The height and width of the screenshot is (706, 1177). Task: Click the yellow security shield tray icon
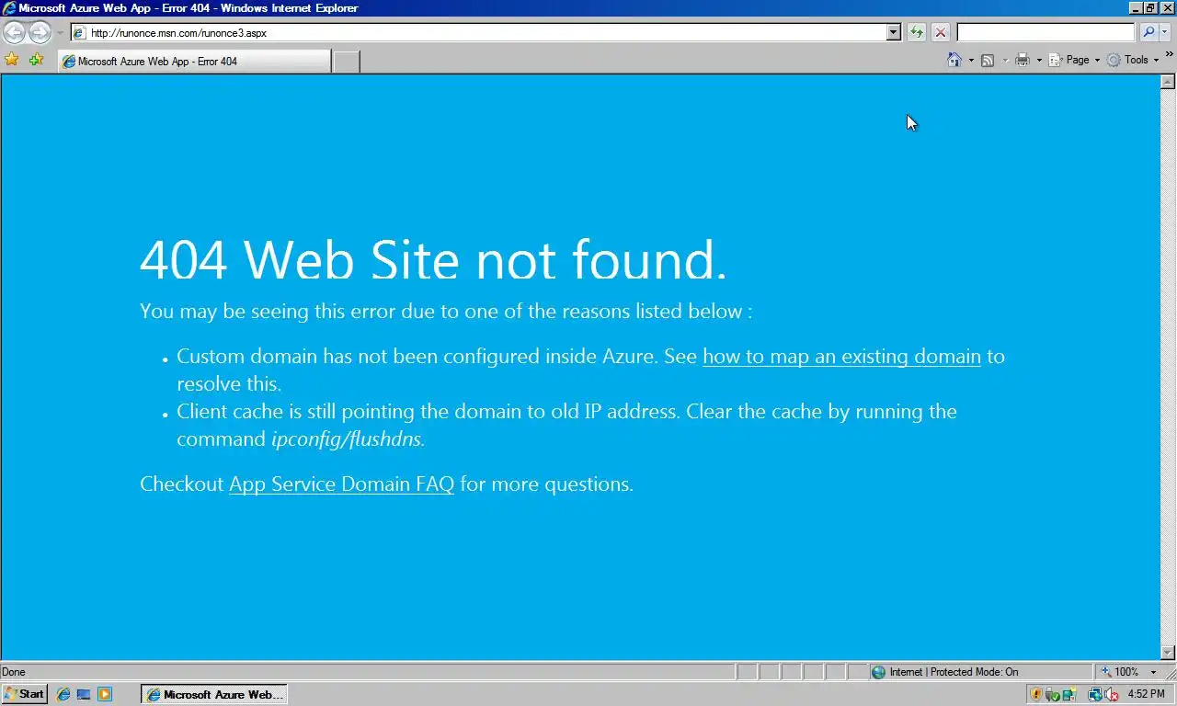coord(1036,695)
